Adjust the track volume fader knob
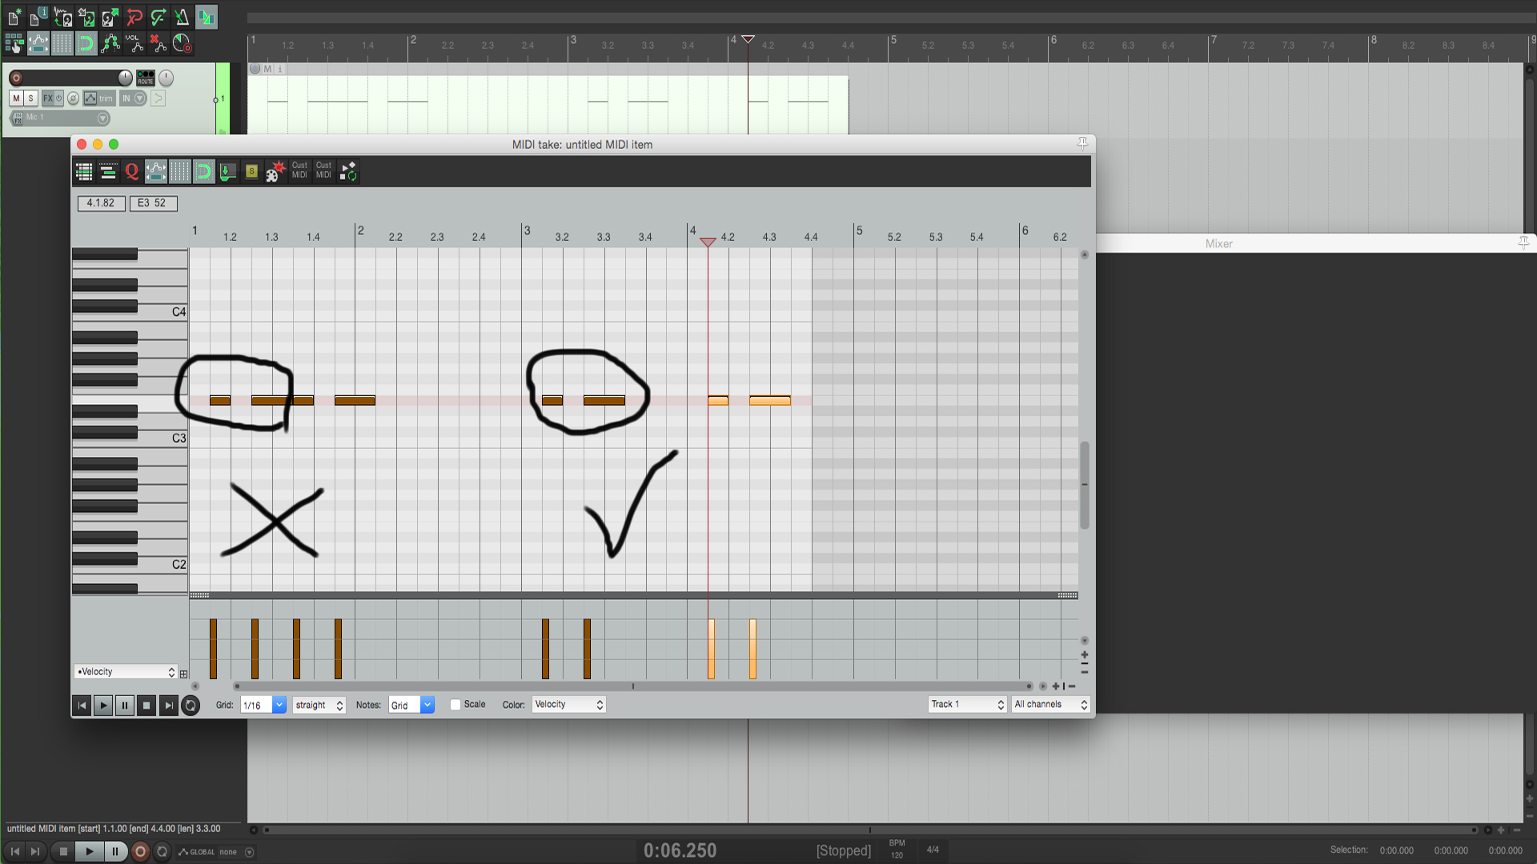Screen dimensions: 1537x864 125,78
